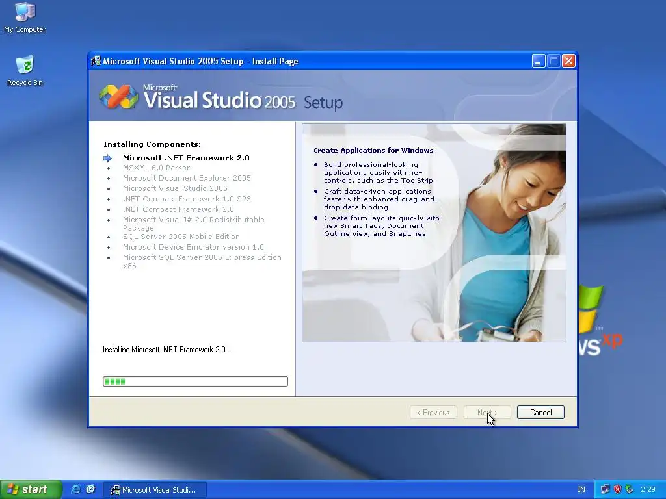Minimize the Visual Studio 2005 Setup window
The height and width of the screenshot is (499, 666).
(538, 61)
